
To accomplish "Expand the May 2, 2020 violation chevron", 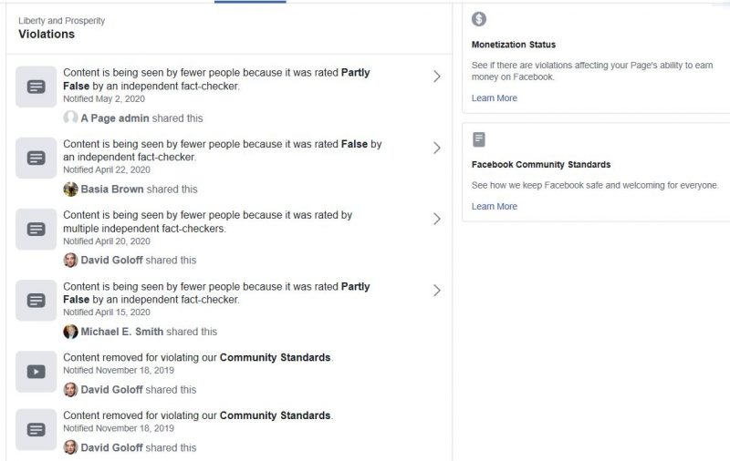I will (437, 77).
